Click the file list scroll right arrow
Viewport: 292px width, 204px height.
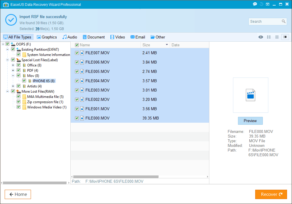[208, 177]
